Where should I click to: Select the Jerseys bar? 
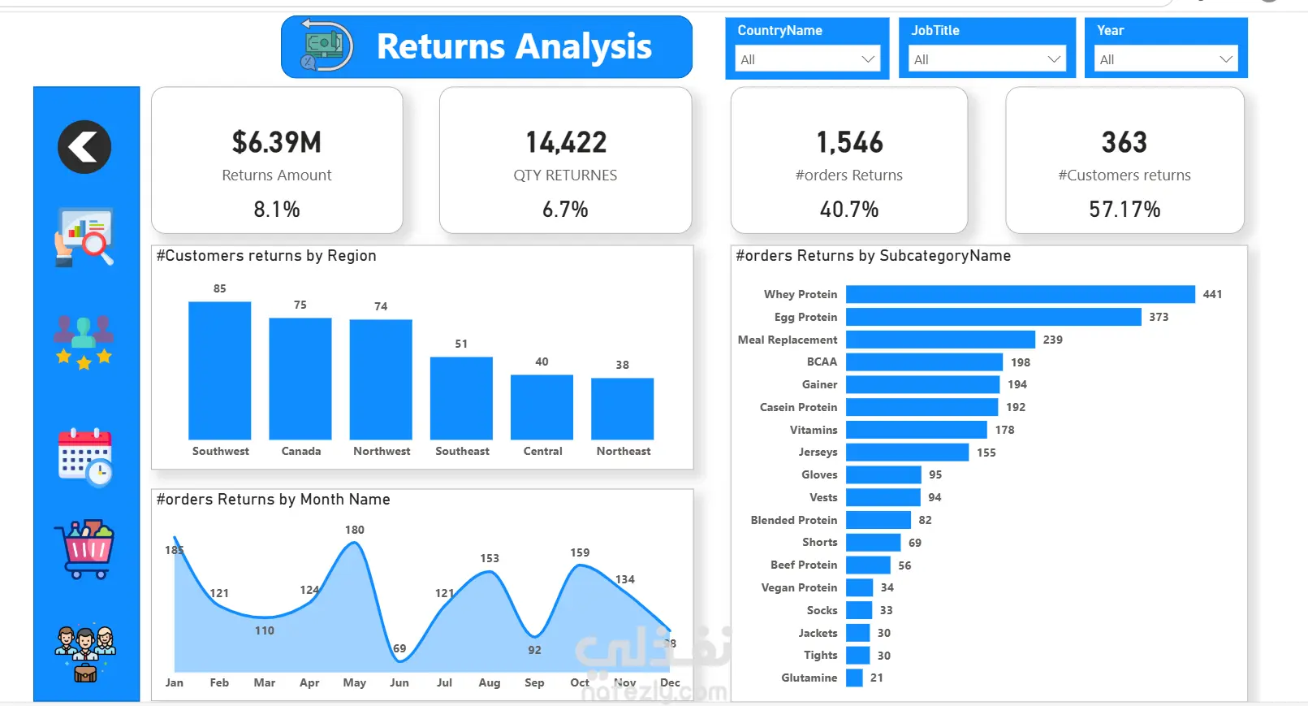(x=907, y=453)
